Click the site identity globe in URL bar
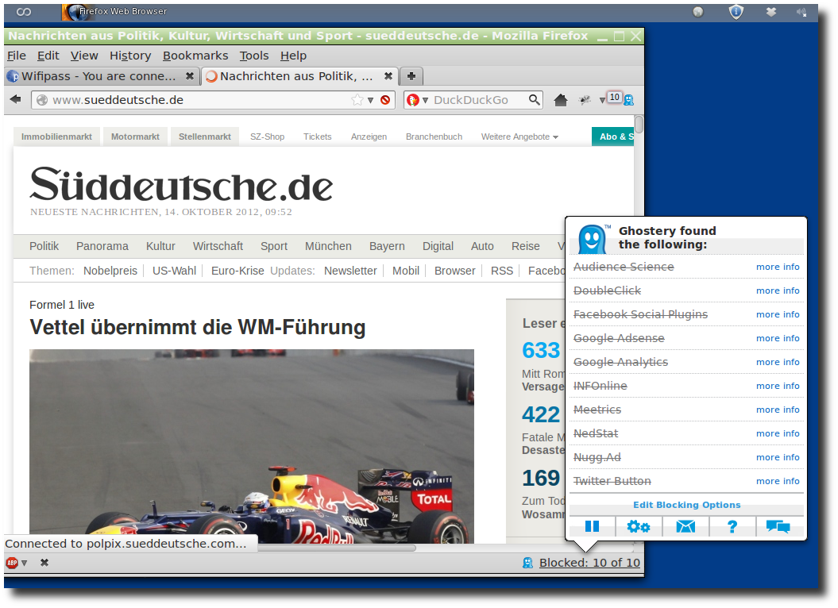Viewport: 838px width, 608px height. coord(42,100)
